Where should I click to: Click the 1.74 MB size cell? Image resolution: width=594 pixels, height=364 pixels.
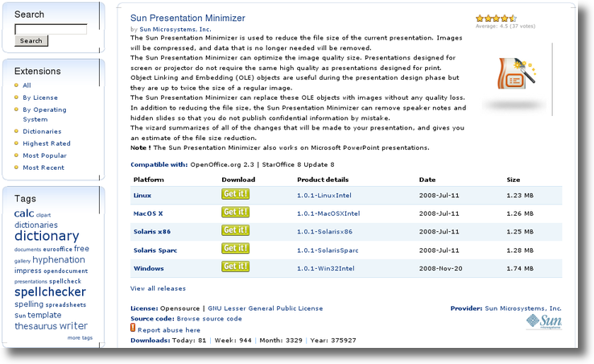(x=520, y=268)
